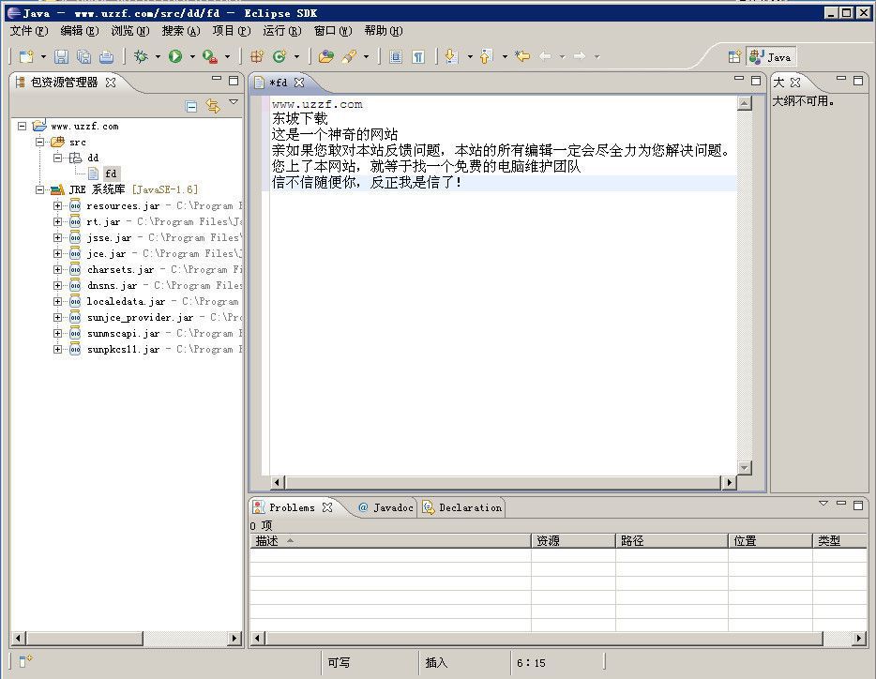Open the Debug configurations dropdown arrow
Screen dimensions: 876x679
(158, 56)
